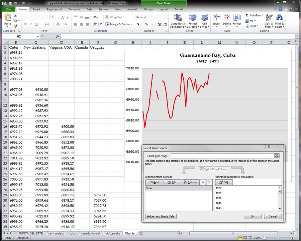Click the zoom slider in status bar
301x241 pixels.
[279, 238]
